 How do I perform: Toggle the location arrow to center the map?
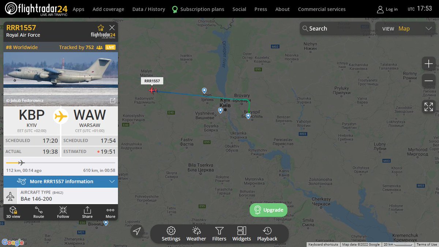click(137, 231)
